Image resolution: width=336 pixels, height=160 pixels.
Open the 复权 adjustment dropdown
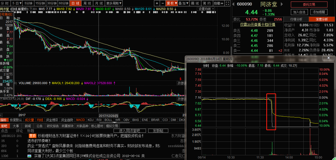(x=172, y=3)
